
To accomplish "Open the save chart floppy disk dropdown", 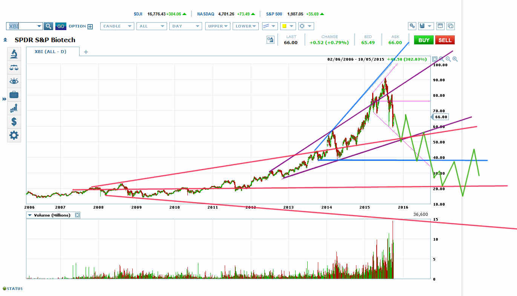I will [x=426, y=26].
